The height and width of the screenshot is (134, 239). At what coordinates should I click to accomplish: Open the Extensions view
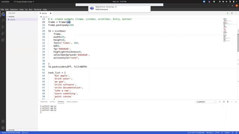point(3,40)
